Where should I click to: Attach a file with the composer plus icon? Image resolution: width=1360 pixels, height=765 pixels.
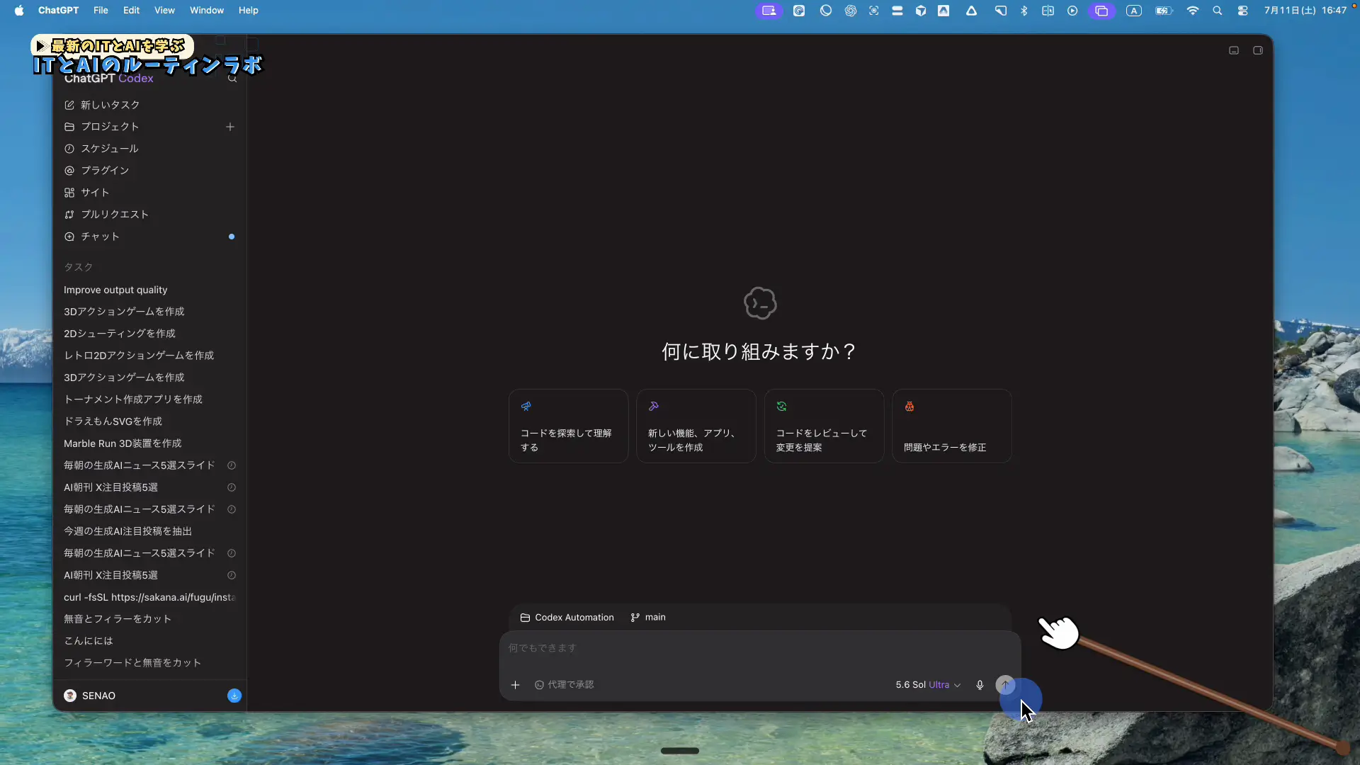(516, 685)
